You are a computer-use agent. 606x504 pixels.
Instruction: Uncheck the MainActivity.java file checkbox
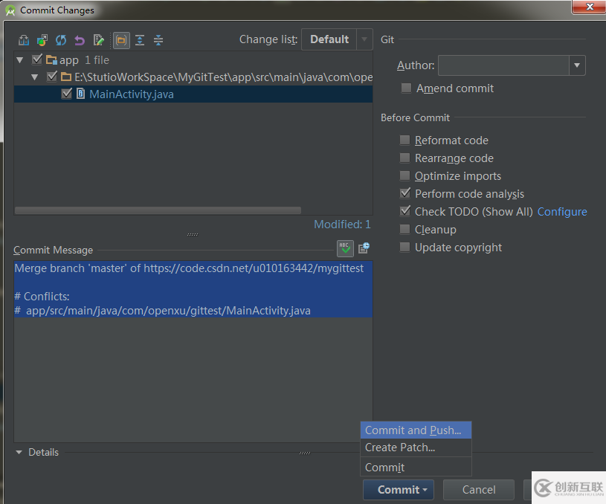tap(67, 94)
